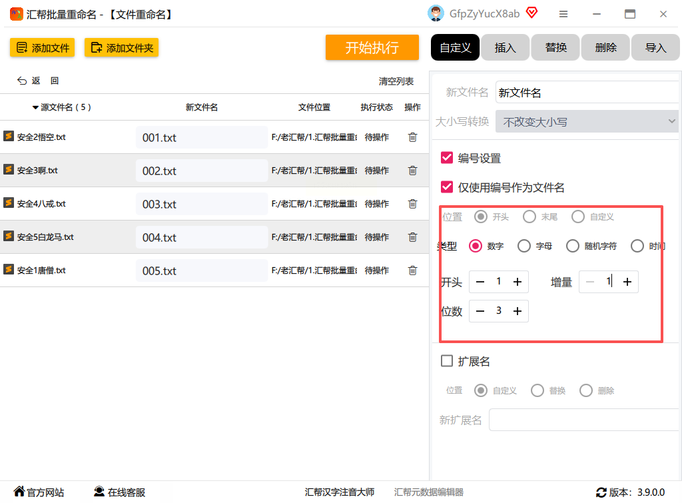The image size is (682, 503).
Task: Remove 安全1唐僧.txt using its trash icon
Action: (412, 270)
